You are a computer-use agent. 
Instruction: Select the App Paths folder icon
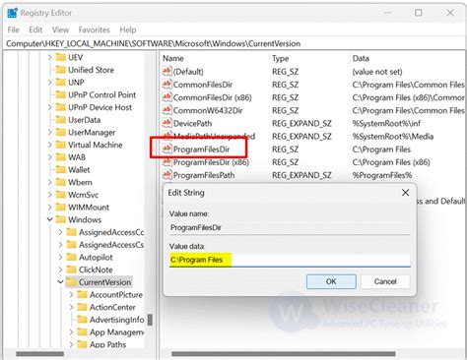point(82,344)
